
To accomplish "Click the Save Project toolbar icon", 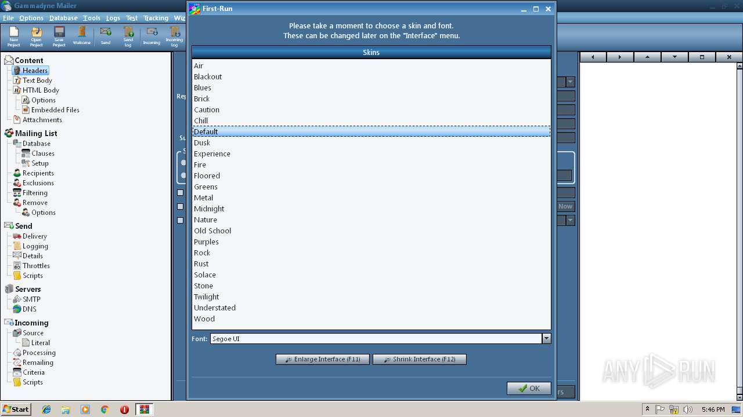I will click(x=59, y=36).
